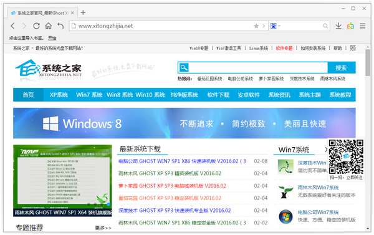Click the QR grid icon in top bar
This screenshot has height=235, width=374.
pyautogui.click(x=353, y=48)
